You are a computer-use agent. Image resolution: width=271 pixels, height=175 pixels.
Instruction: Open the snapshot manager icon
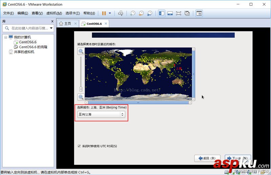tap(150, 13)
